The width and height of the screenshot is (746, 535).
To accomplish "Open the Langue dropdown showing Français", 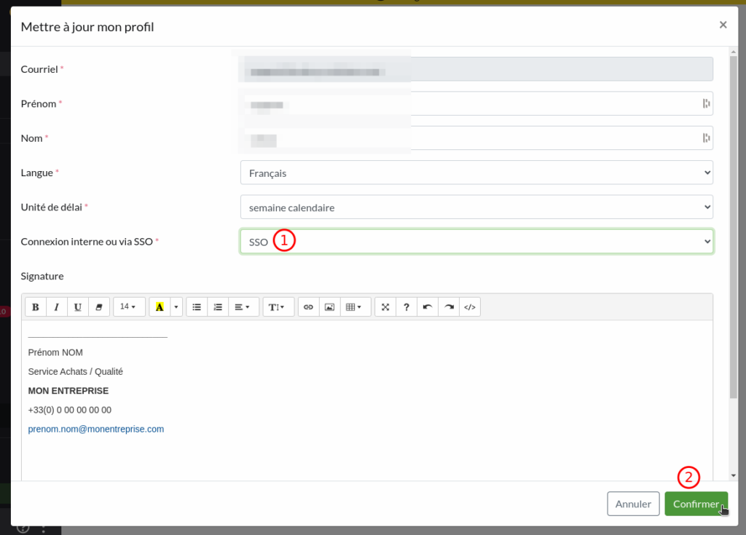I will pyautogui.click(x=476, y=173).
